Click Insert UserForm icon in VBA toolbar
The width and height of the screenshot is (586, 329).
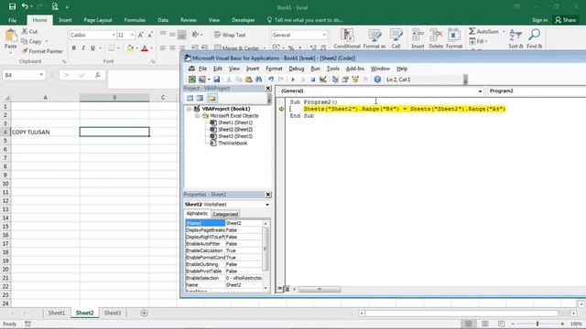202,80
